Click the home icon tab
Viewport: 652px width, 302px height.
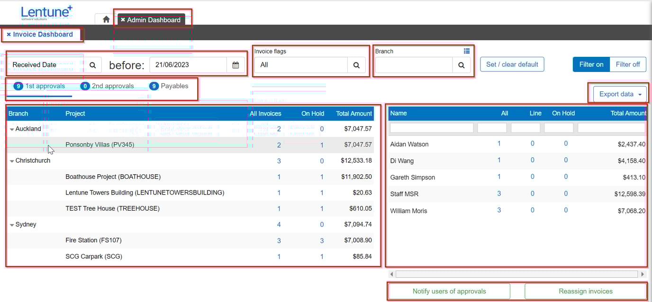[x=106, y=19]
